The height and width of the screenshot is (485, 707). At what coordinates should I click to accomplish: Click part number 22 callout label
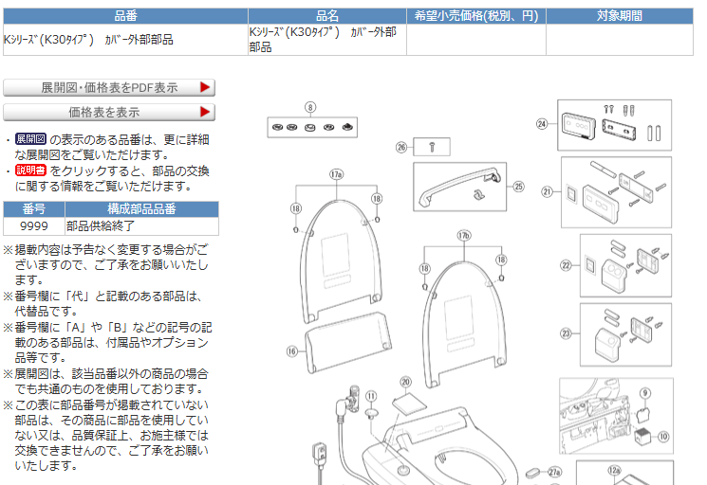point(567,266)
